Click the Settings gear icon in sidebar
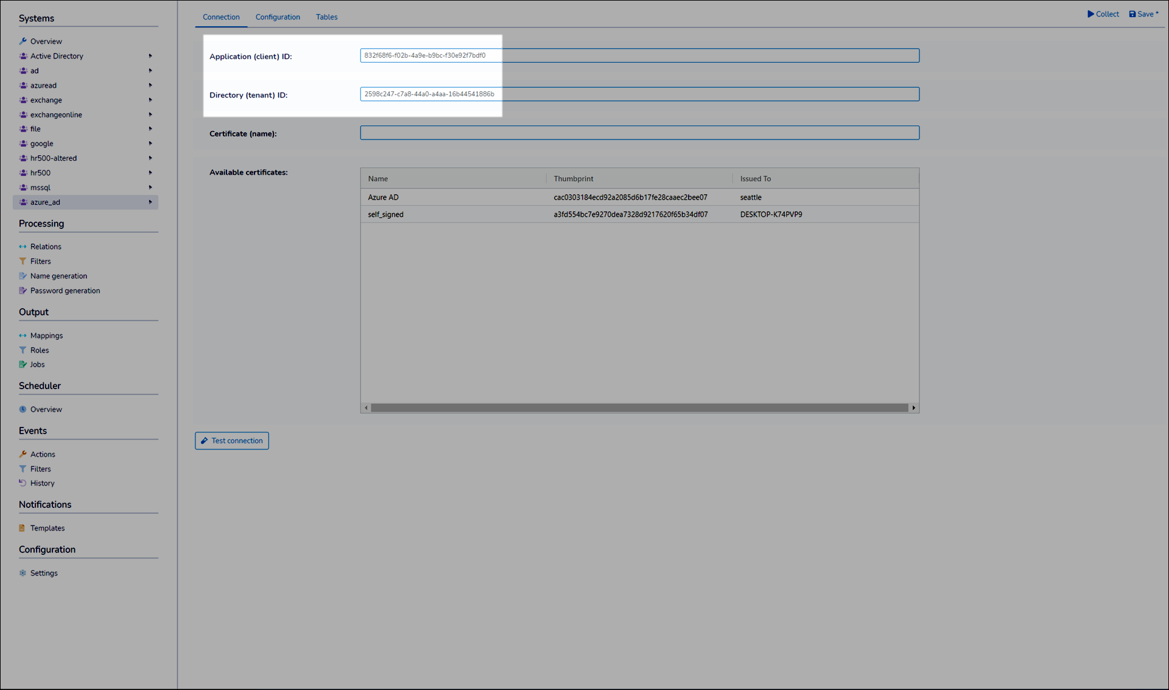This screenshot has height=690, width=1169. [23, 573]
